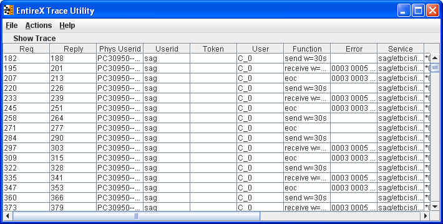Screen dimensions: 443x224
Task: Click the Phys Userid column header
Action: point(120,49)
